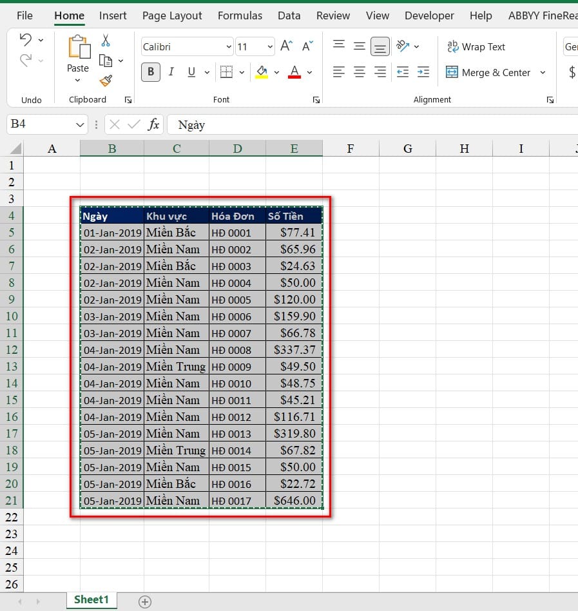Switch to Page Layout tab

click(x=172, y=15)
